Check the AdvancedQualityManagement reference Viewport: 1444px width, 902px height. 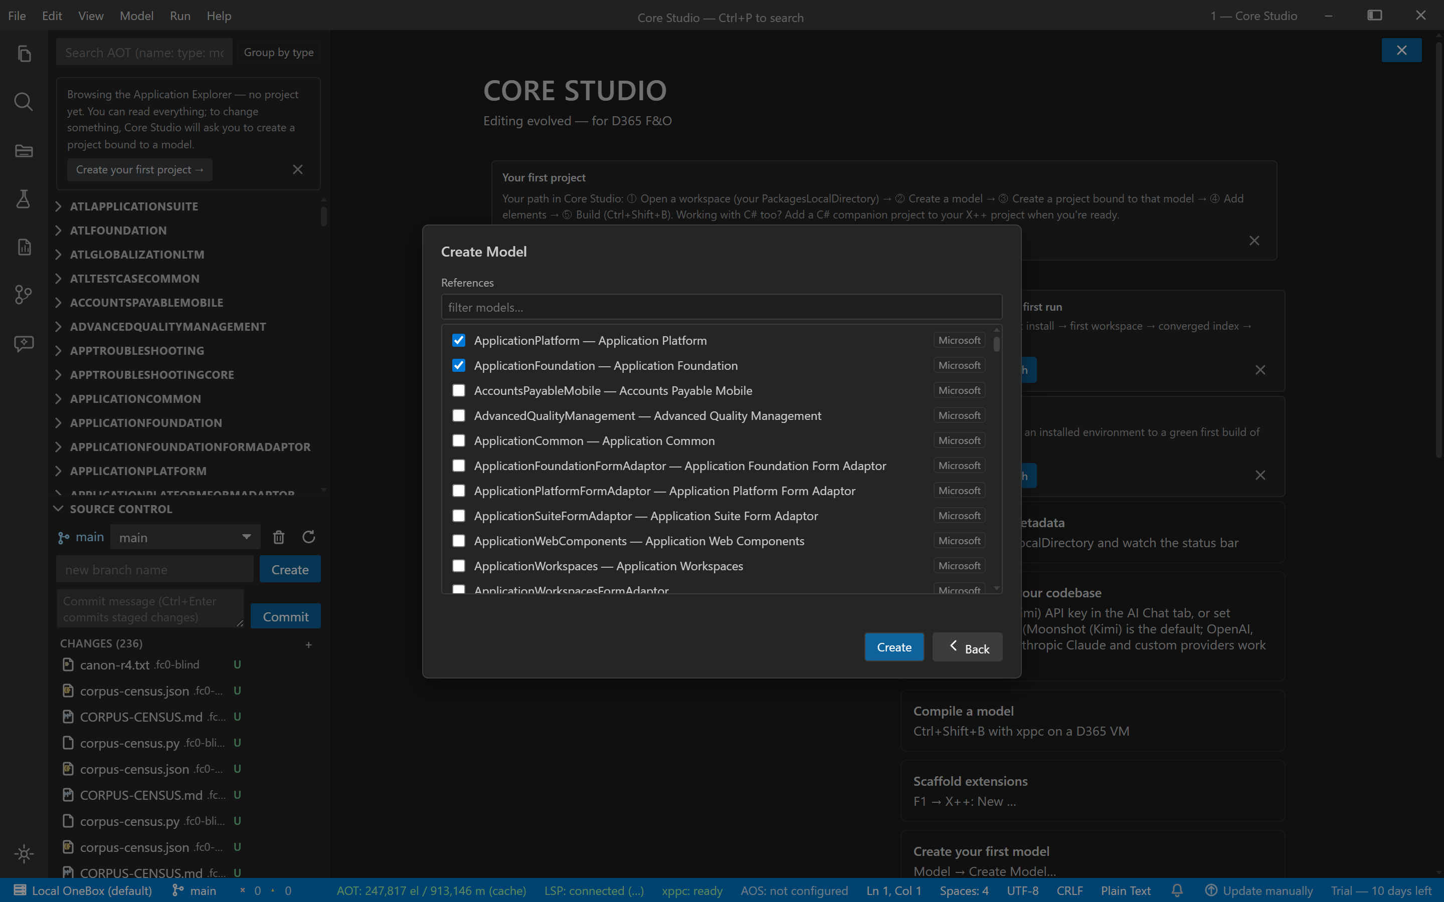tap(458, 415)
